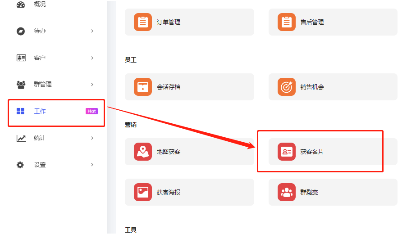Viewport: 416px width, 234px height.
Task: Click the 销售机会 target icon
Action: click(287, 87)
